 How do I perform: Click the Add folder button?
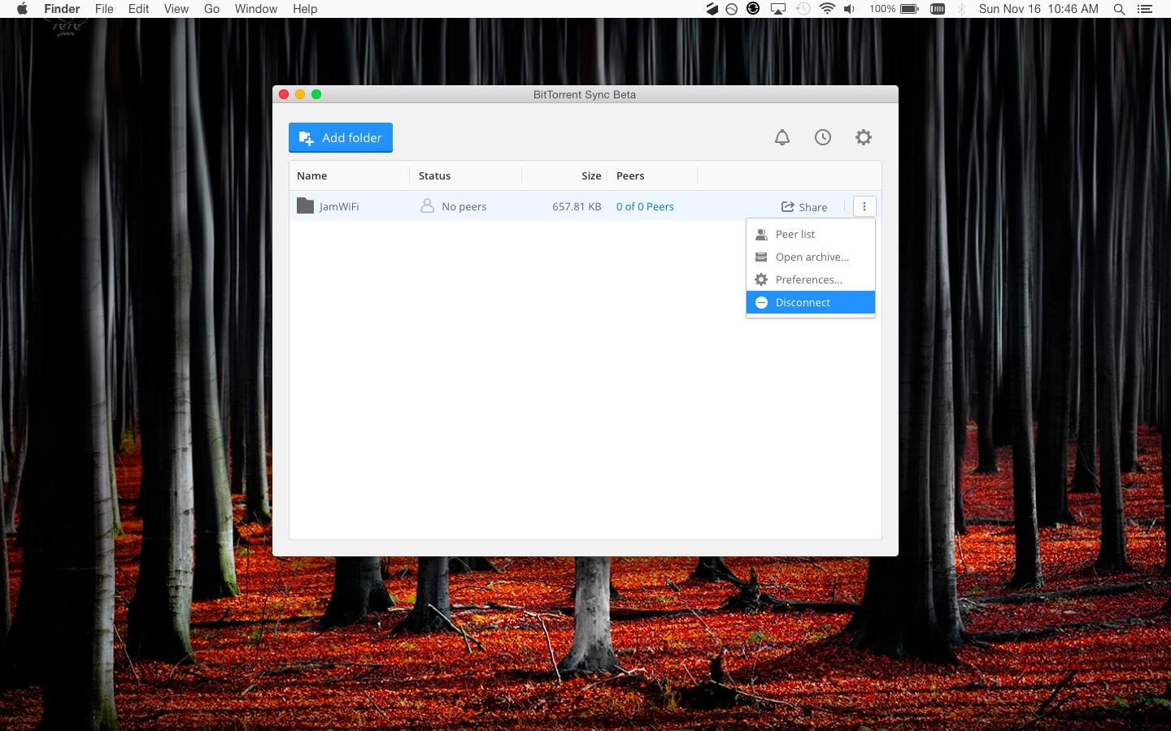pyautogui.click(x=341, y=137)
